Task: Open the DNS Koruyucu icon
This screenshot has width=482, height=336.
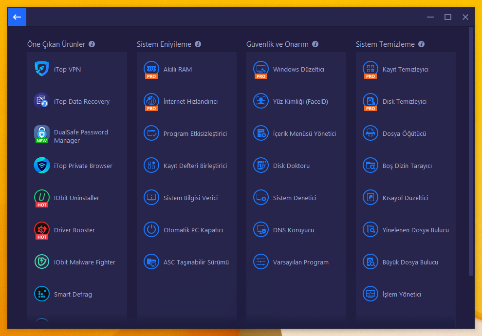Action: pos(260,230)
